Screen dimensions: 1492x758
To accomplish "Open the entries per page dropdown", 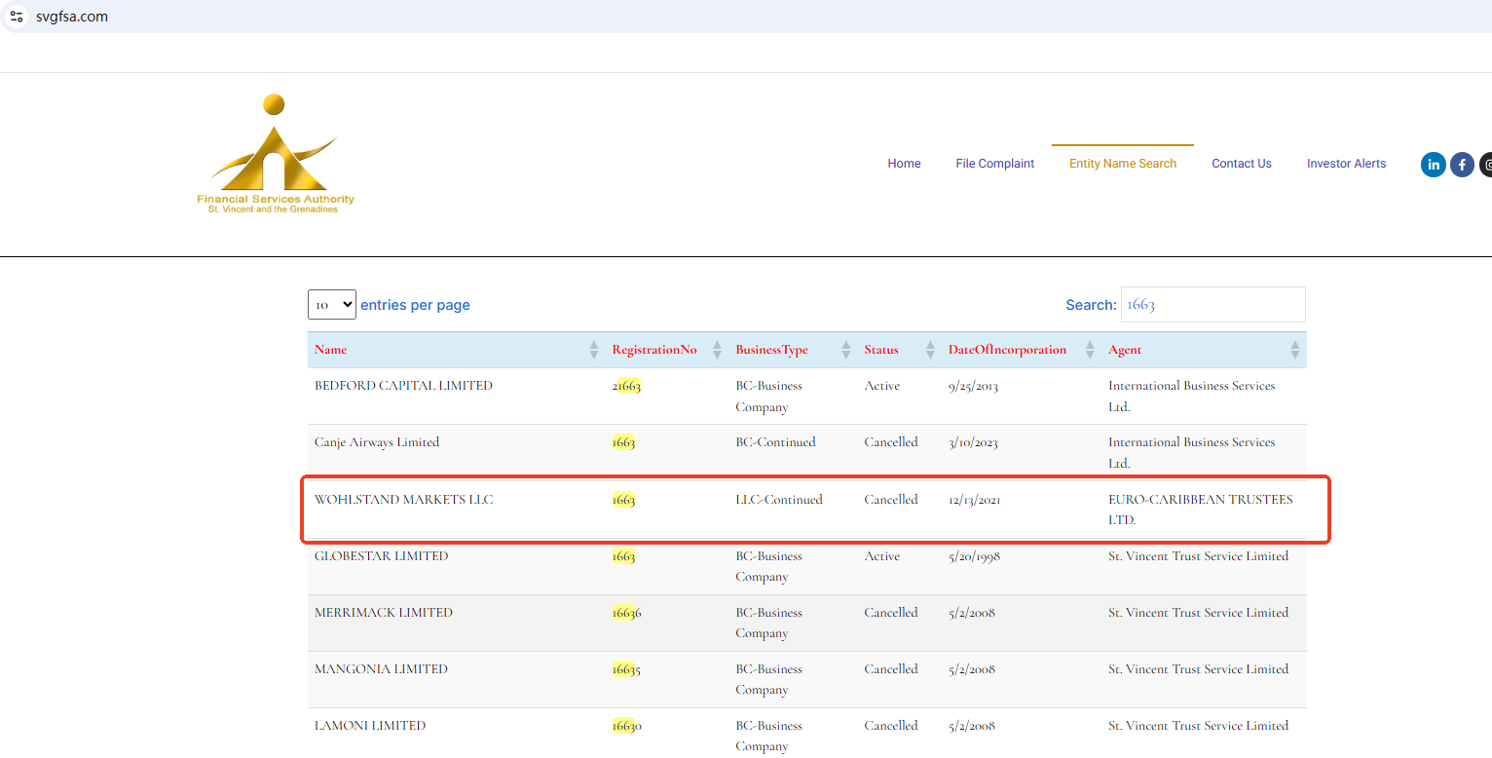I will pos(332,305).
